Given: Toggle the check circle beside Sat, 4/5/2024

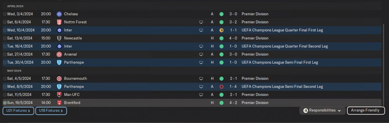Looking at the screenshot, I should 5,79.
